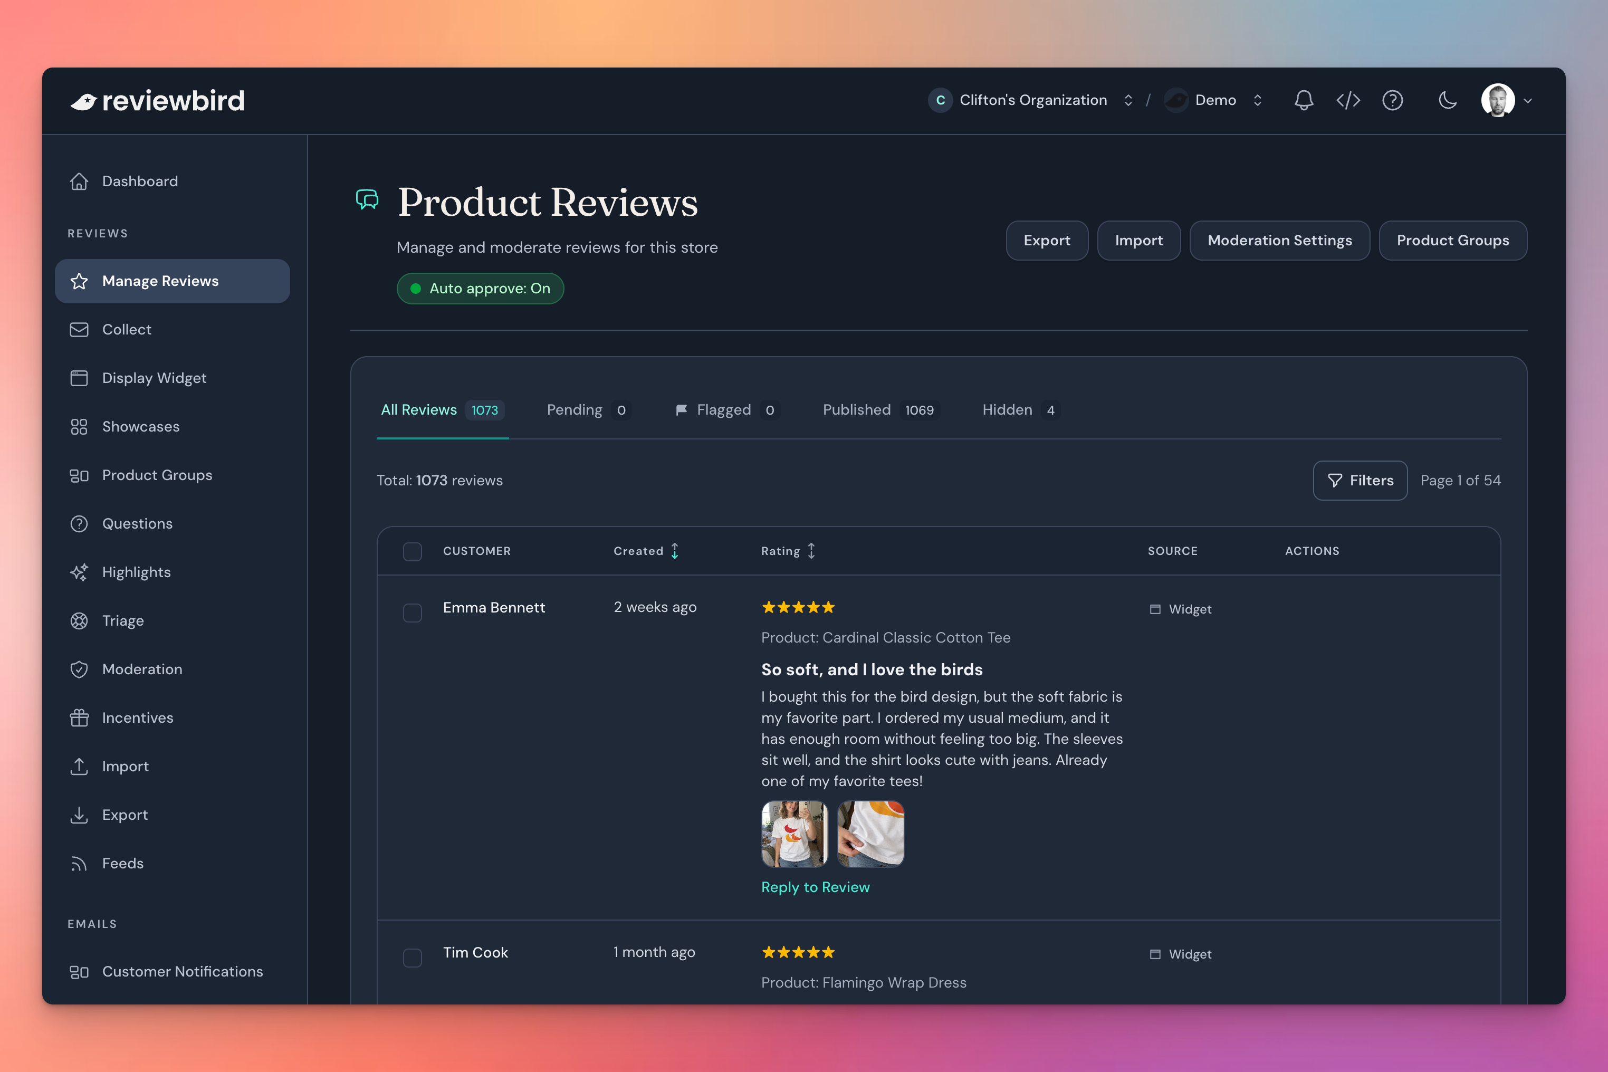Open the review photo of woman wearing tee
1608x1072 pixels.
point(795,834)
